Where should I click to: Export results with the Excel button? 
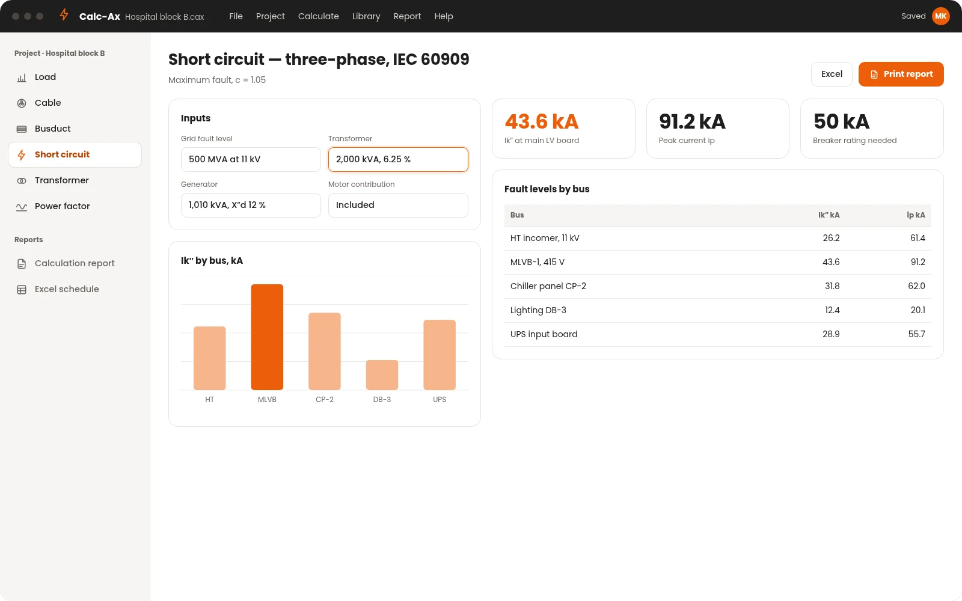[x=832, y=74]
